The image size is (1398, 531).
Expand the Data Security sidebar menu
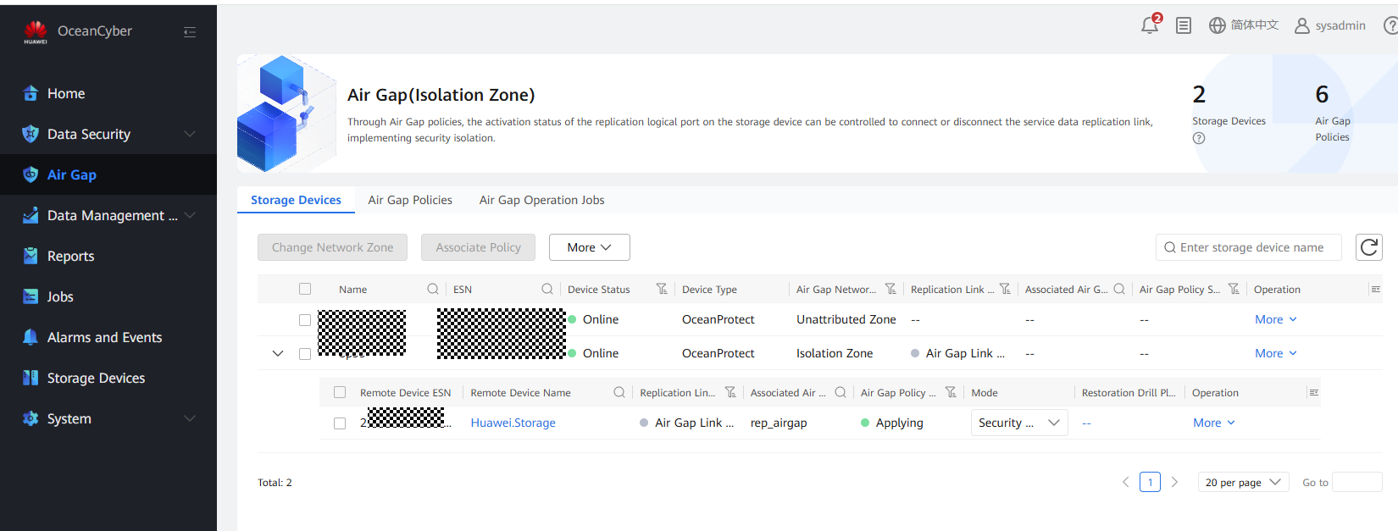point(190,134)
